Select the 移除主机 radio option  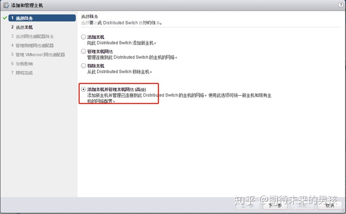click(x=84, y=65)
